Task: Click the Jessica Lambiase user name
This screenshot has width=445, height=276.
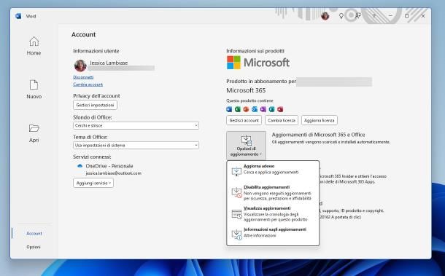Action: [x=109, y=63]
